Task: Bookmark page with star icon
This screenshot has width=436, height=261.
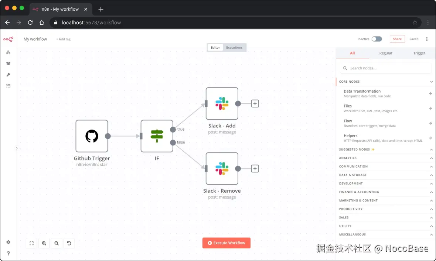Action: click(x=415, y=23)
